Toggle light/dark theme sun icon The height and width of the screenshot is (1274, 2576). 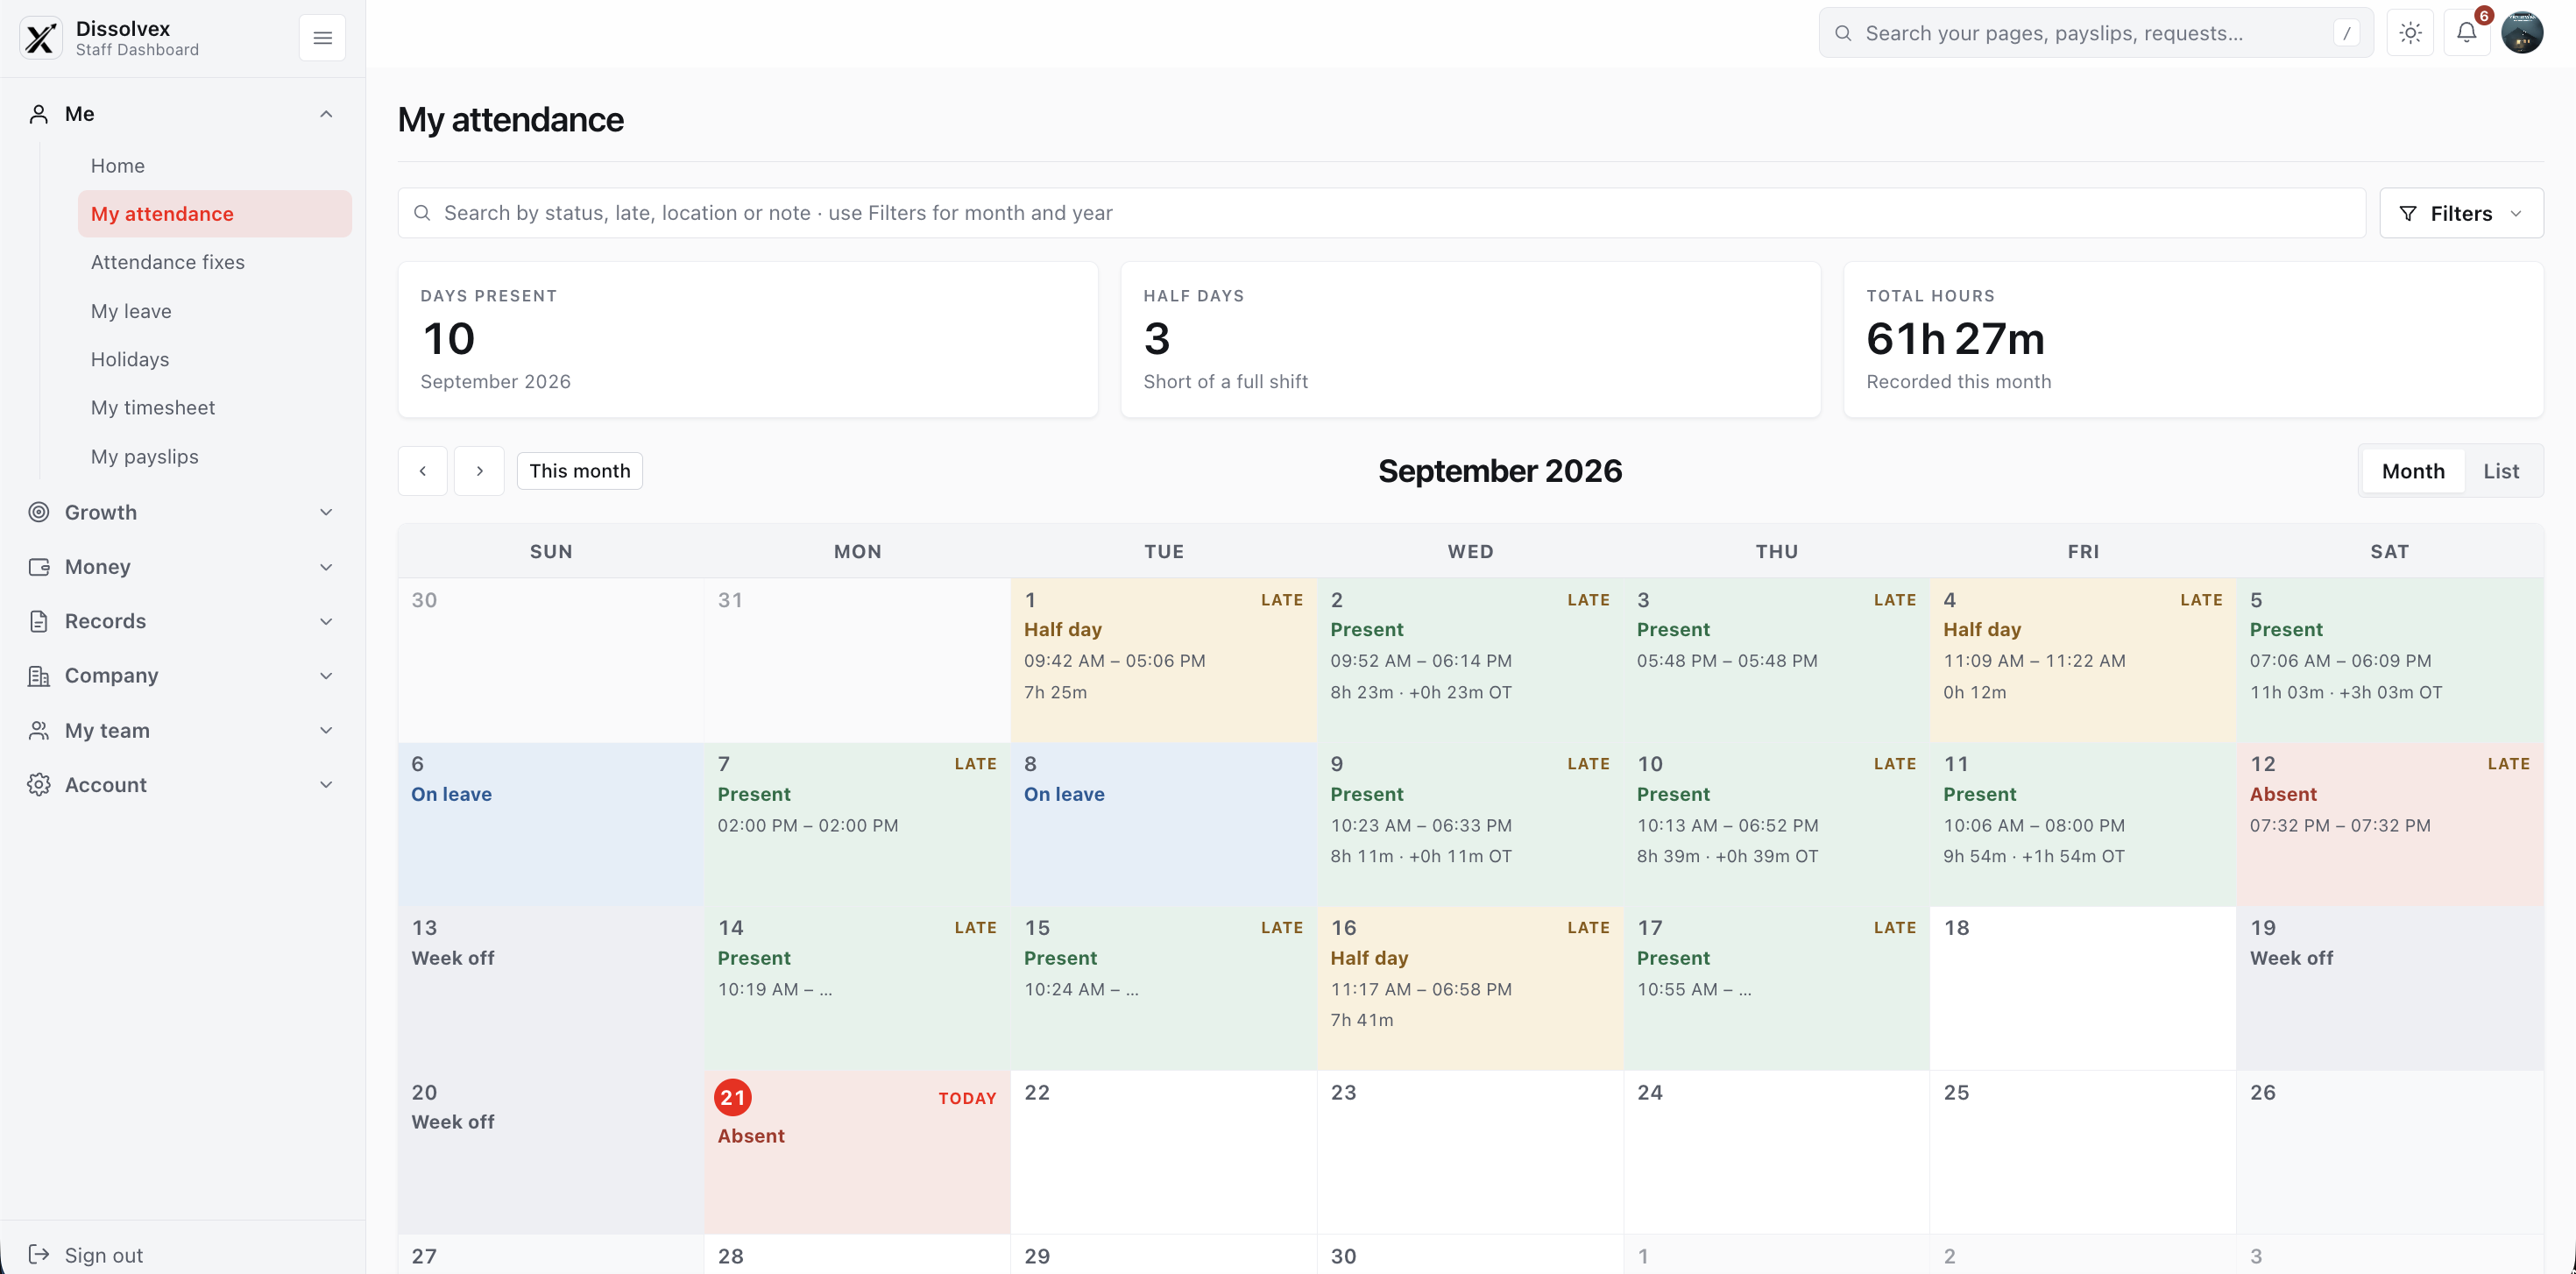[x=2410, y=33]
